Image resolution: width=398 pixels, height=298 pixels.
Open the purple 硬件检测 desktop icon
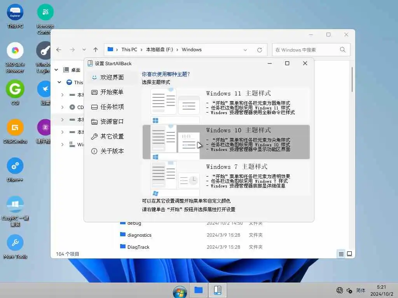click(44, 131)
